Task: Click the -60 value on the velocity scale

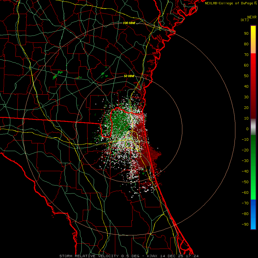Action: coord(245,193)
